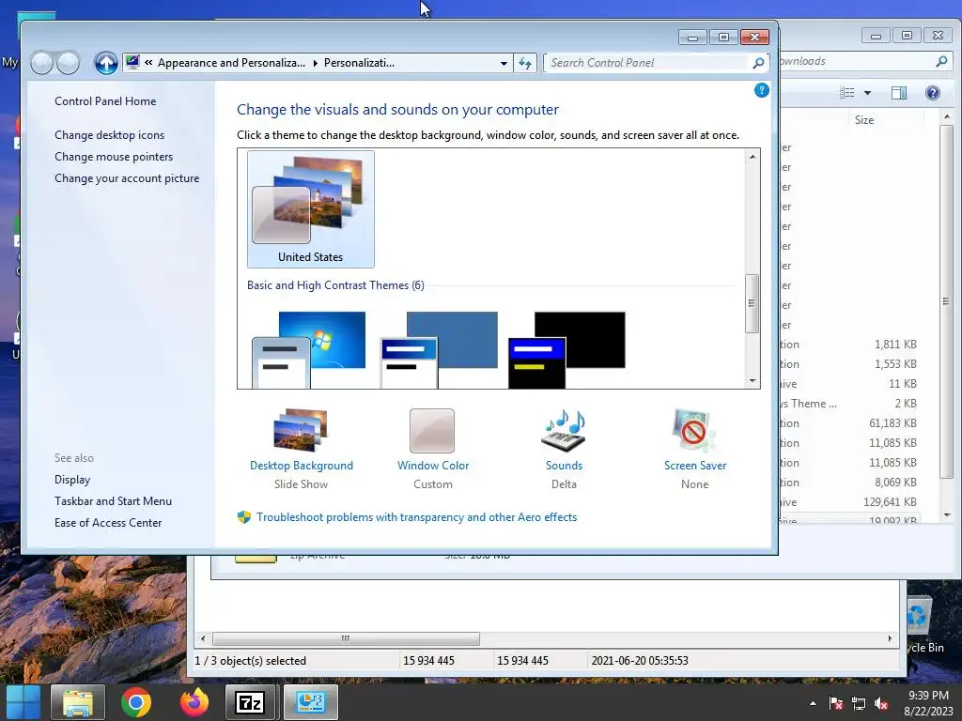Click the shield icon beside Troubleshoot link

coord(244,517)
